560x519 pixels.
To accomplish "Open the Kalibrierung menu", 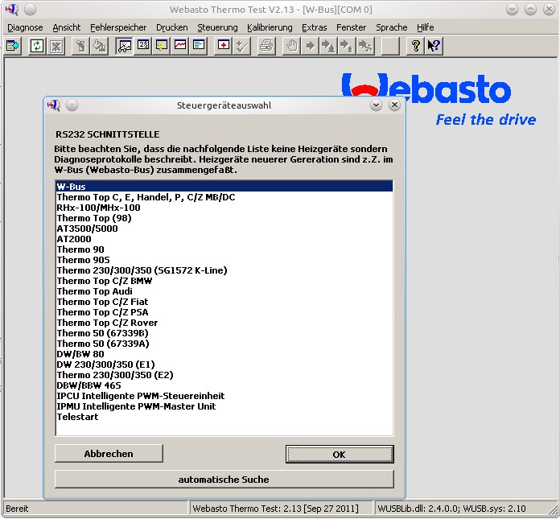I will pos(270,27).
